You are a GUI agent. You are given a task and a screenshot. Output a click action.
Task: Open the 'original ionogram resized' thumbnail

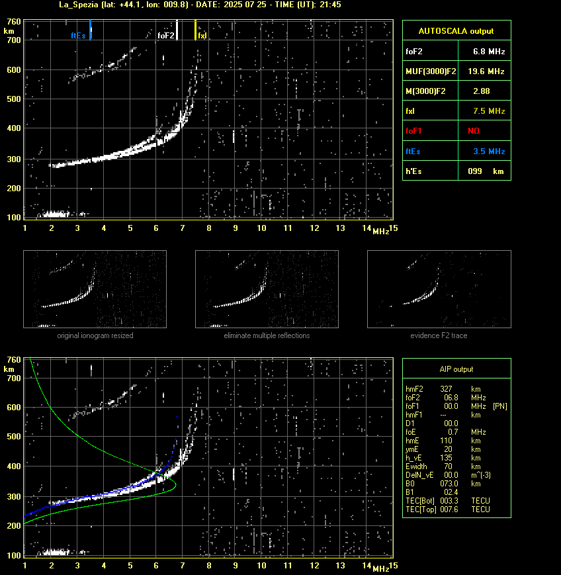click(95, 289)
